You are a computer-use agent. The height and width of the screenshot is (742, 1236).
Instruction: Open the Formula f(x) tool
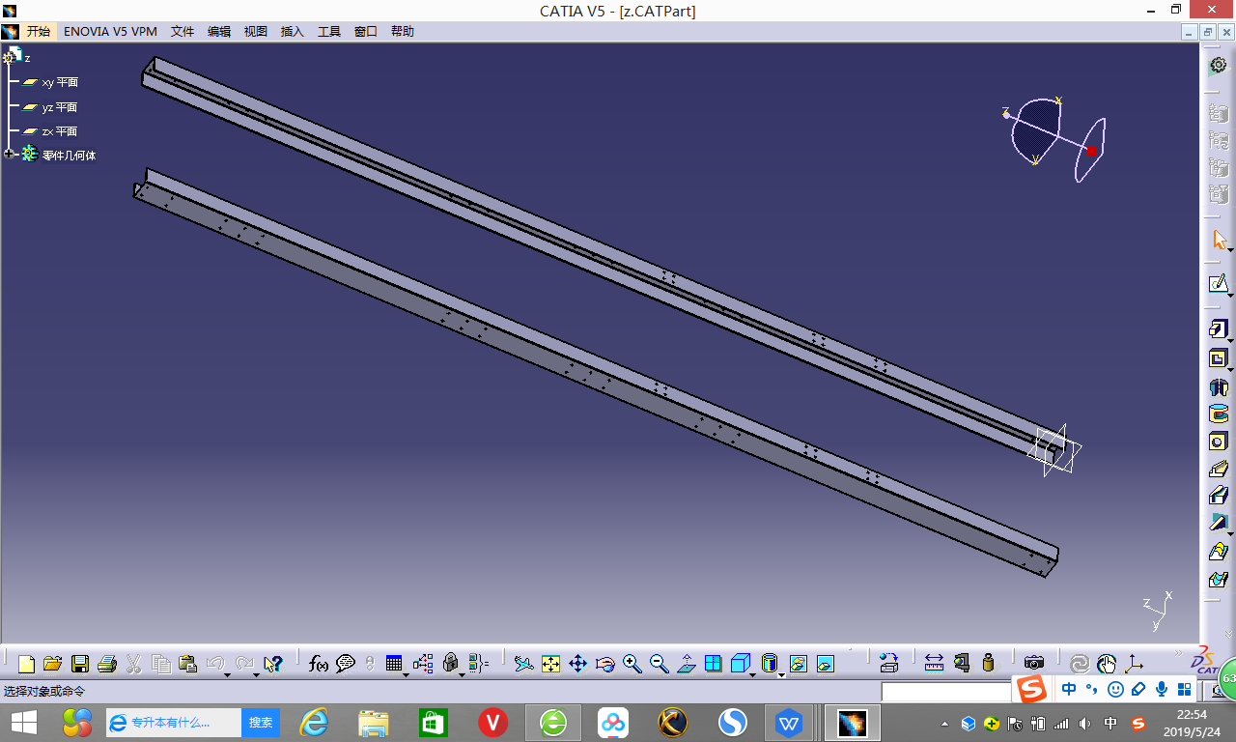319,664
